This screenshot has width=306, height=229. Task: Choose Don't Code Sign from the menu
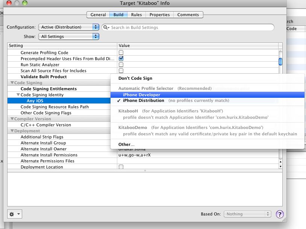tap(208, 78)
